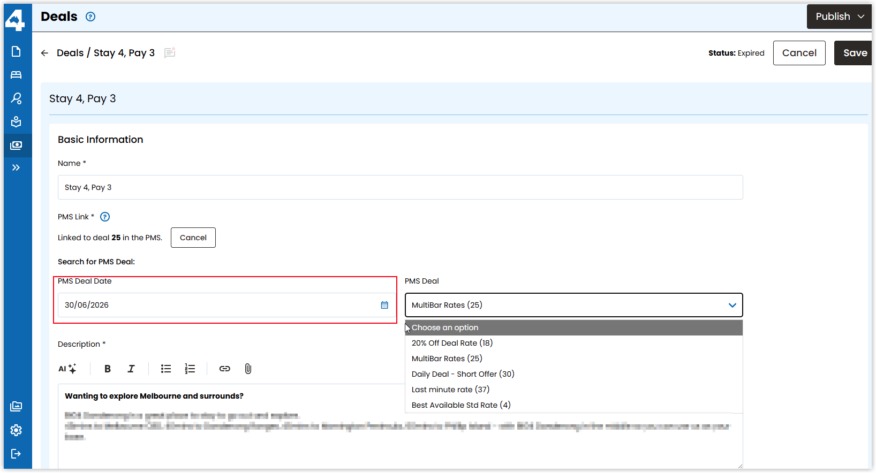Insert a bulleted list
The image size is (876, 473).
(166, 369)
